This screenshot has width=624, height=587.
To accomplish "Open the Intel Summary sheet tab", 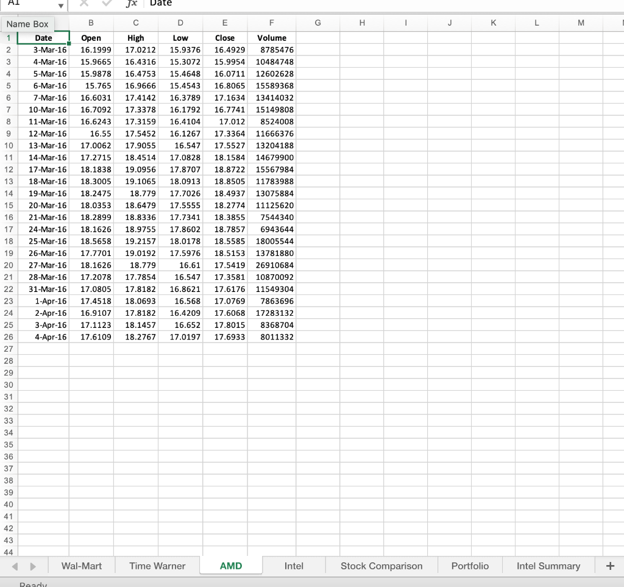I will 548,566.
